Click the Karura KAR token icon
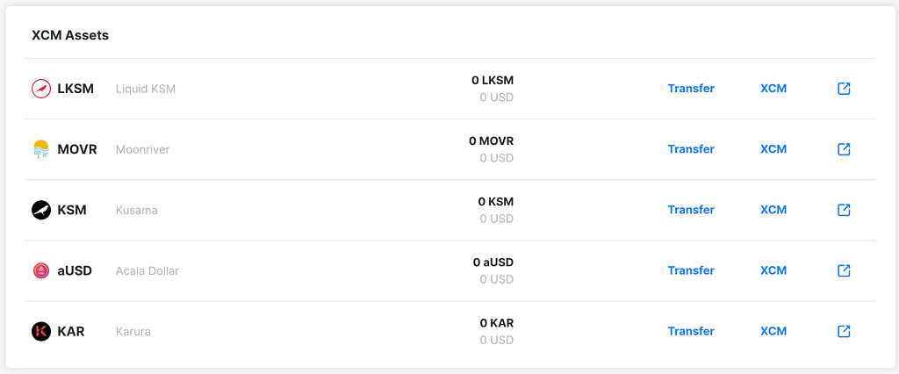This screenshot has height=374, width=899. (41, 331)
